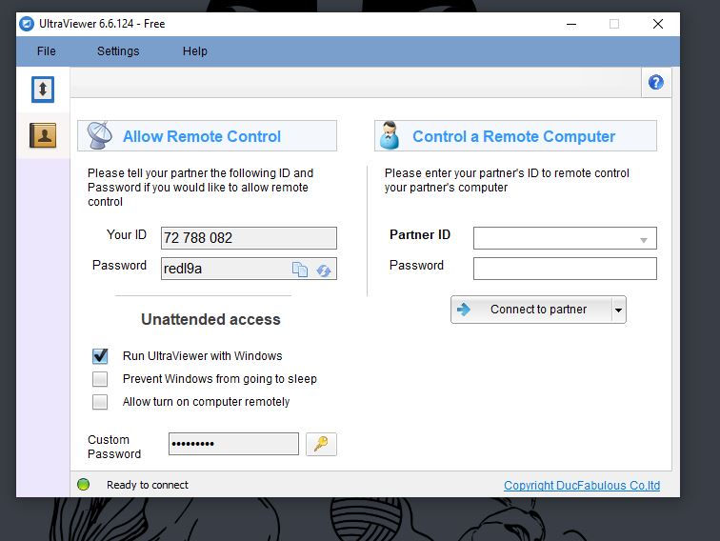720x541 pixels.
Task: Open the contacts address book icon
Action: click(43, 135)
